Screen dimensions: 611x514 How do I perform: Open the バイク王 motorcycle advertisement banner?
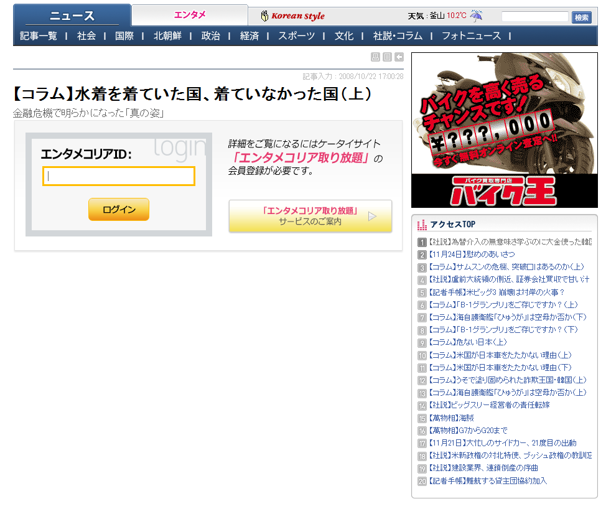tap(504, 130)
